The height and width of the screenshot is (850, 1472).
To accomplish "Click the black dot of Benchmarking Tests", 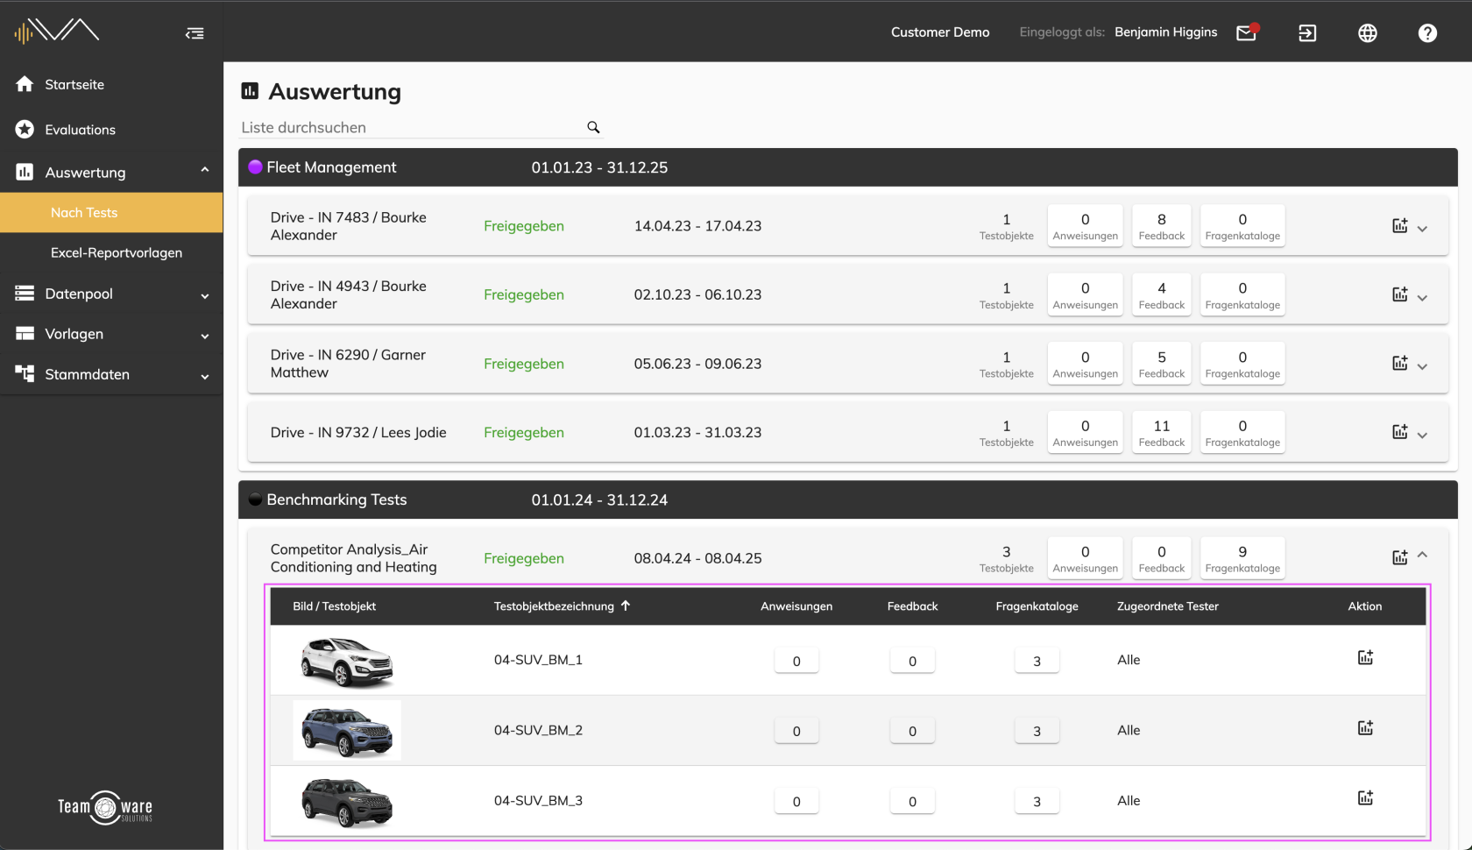I will (x=255, y=499).
